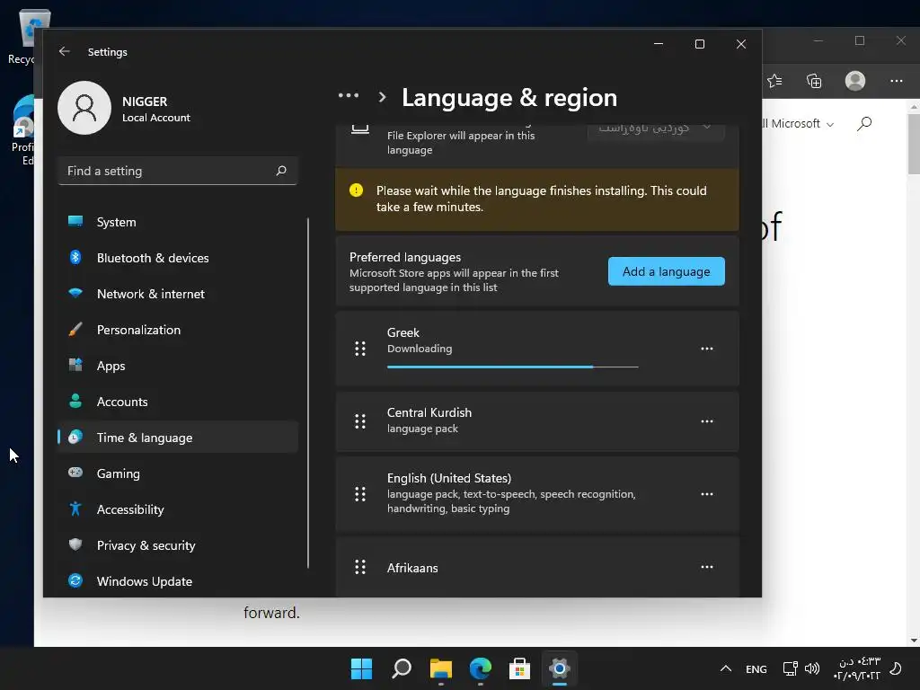Expand All Microsoft dropdown in Edge page
This screenshot has width=920, height=690.
coord(798,124)
